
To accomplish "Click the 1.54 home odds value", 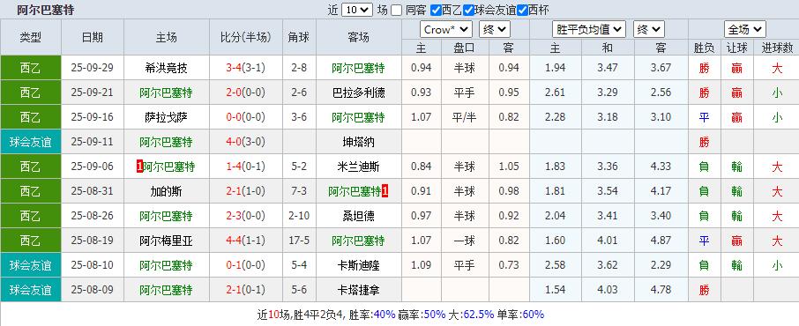I will 555,291.
